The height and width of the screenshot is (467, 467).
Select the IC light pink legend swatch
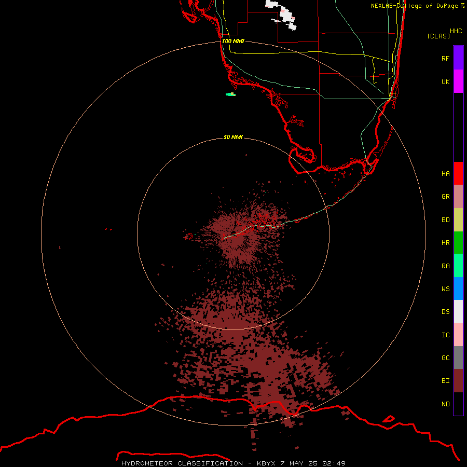(x=458, y=335)
